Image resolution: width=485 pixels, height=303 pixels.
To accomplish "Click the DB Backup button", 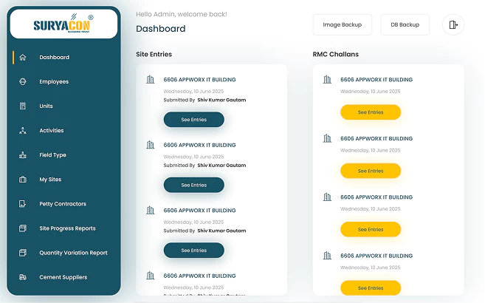I will (x=405, y=25).
